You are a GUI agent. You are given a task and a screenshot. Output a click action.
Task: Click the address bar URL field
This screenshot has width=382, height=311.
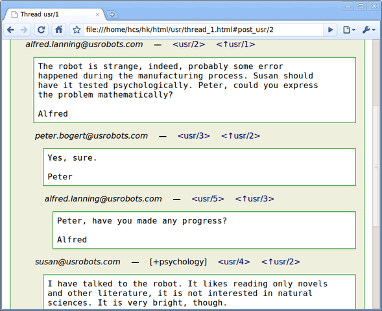coord(203,30)
